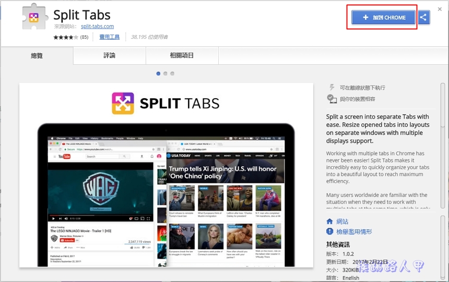Click the offline-capable lightning icon

tap(332, 87)
